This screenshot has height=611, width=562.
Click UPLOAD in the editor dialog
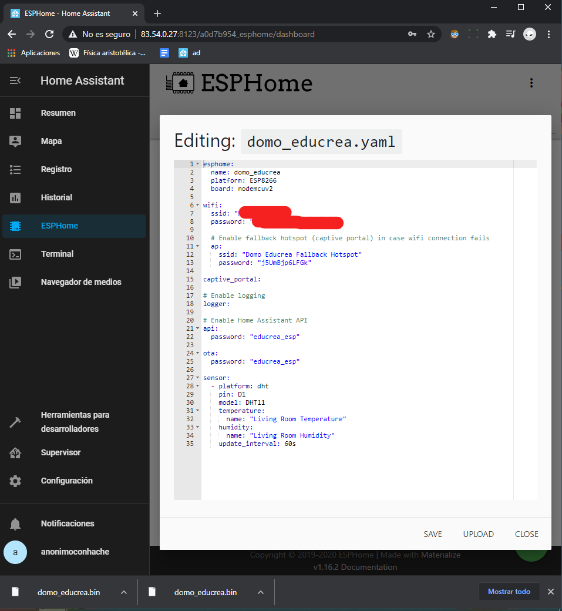pos(478,534)
